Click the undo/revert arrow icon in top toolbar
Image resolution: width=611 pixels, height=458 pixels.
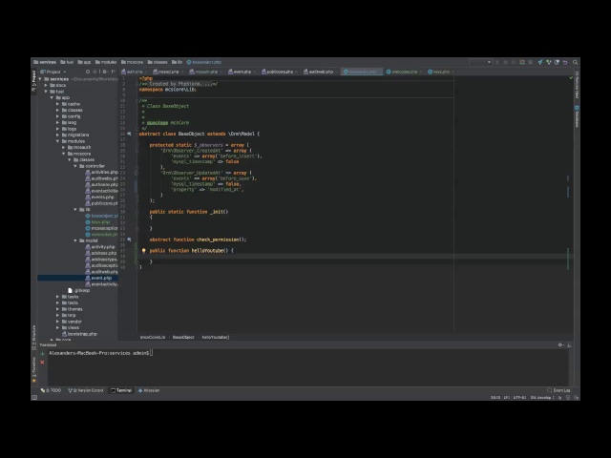tap(565, 62)
